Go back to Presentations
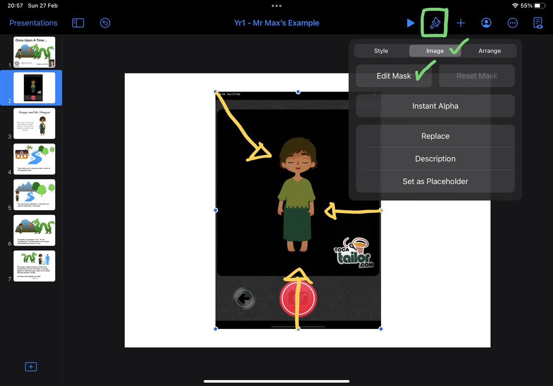The height and width of the screenshot is (386, 553). click(x=33, y=23)
